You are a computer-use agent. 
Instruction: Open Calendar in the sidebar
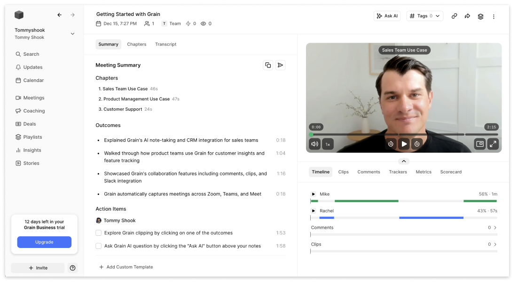coord(30,81)
